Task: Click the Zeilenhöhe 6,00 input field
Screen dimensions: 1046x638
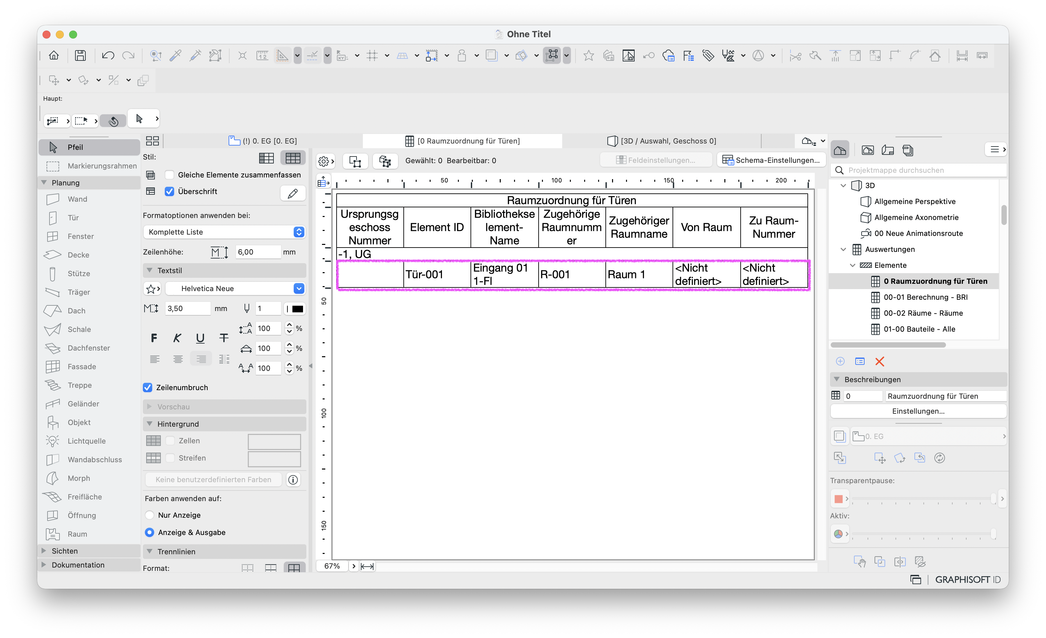Action: (258, 252)
